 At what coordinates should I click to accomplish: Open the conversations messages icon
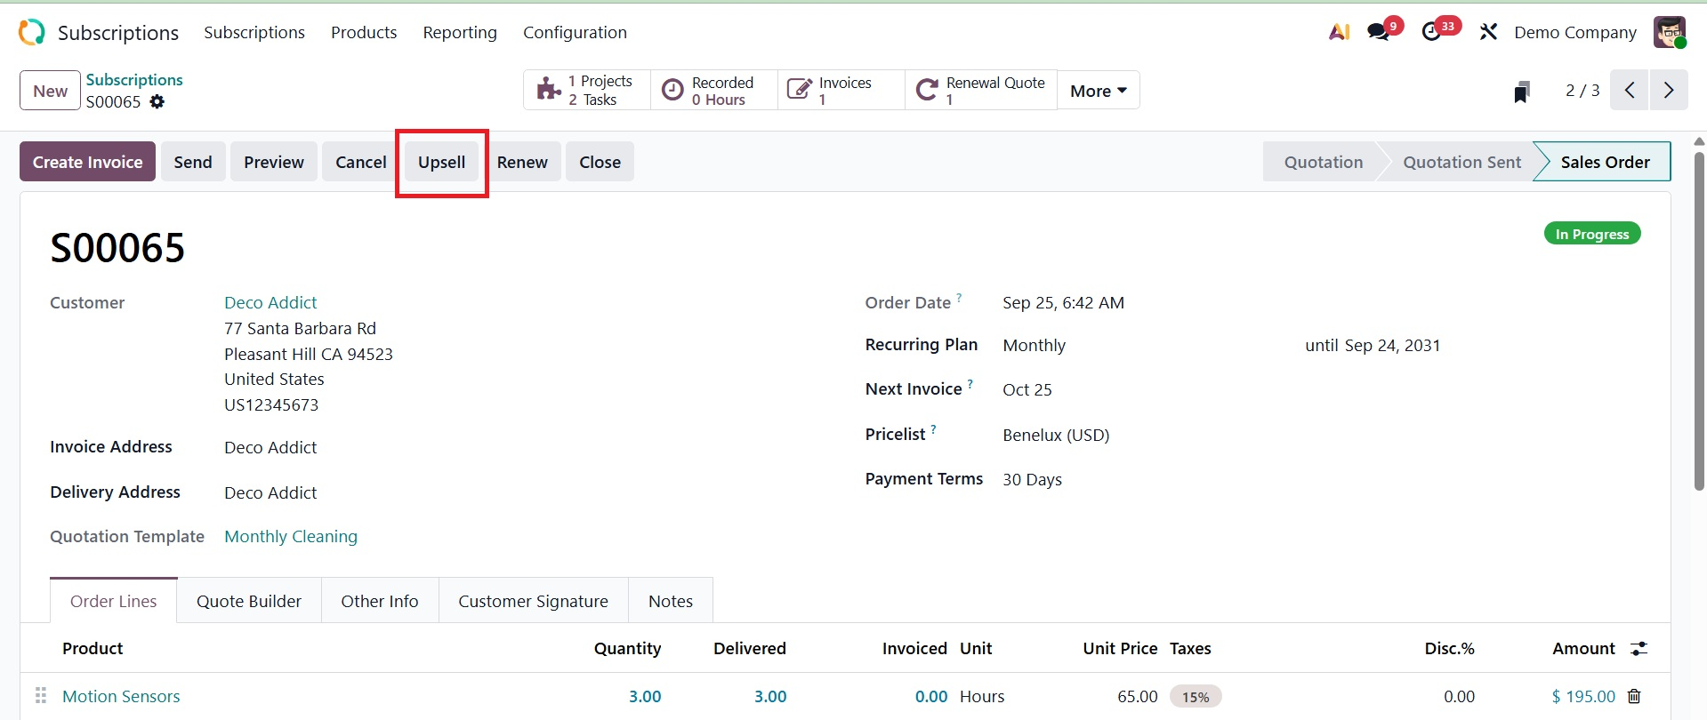click(1379, 33)
